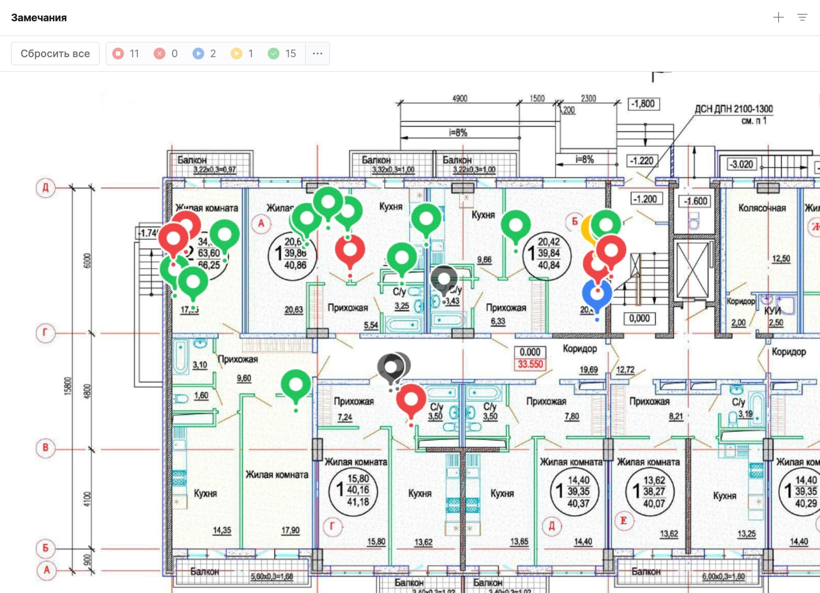The height and width of the screenshot is (593, 820).
Task: Select the green pin just above the 17 area value
Action: click(x=193, y=282)
